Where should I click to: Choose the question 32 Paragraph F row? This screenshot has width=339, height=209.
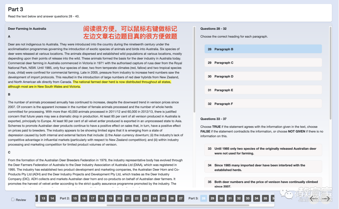pyautogui.click(x=263, y=104)
